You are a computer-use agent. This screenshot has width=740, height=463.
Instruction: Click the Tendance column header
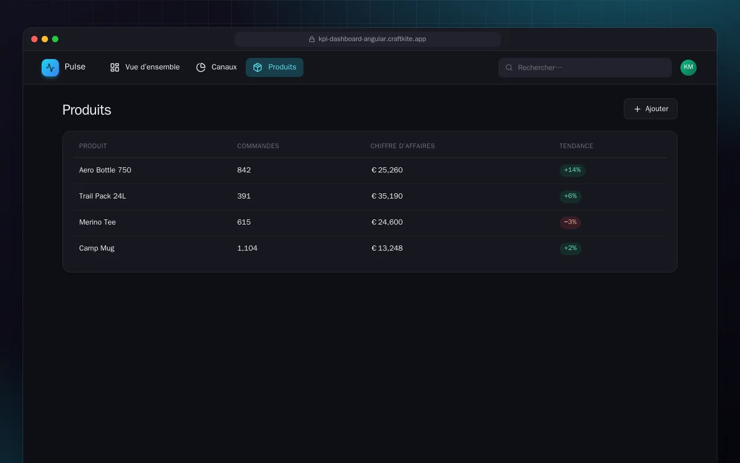pos(576,146)
